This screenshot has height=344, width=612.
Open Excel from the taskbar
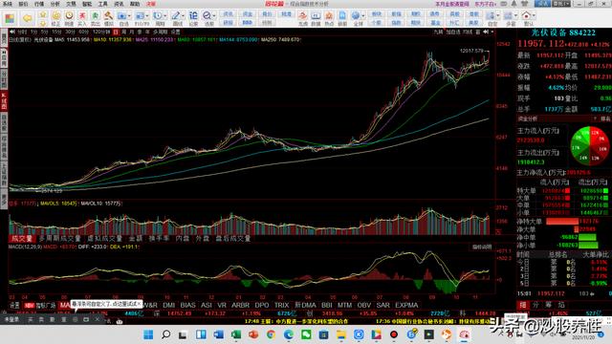[x=236, y=334]
